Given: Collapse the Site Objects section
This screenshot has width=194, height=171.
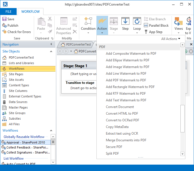Looking at the screenshot, I should (51, 51).
